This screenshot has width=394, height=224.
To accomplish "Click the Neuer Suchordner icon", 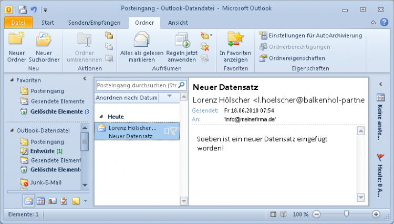I will click(44, 41).
